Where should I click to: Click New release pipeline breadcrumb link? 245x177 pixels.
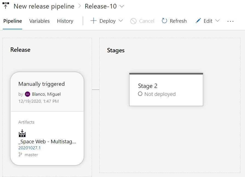pos(44,6)
